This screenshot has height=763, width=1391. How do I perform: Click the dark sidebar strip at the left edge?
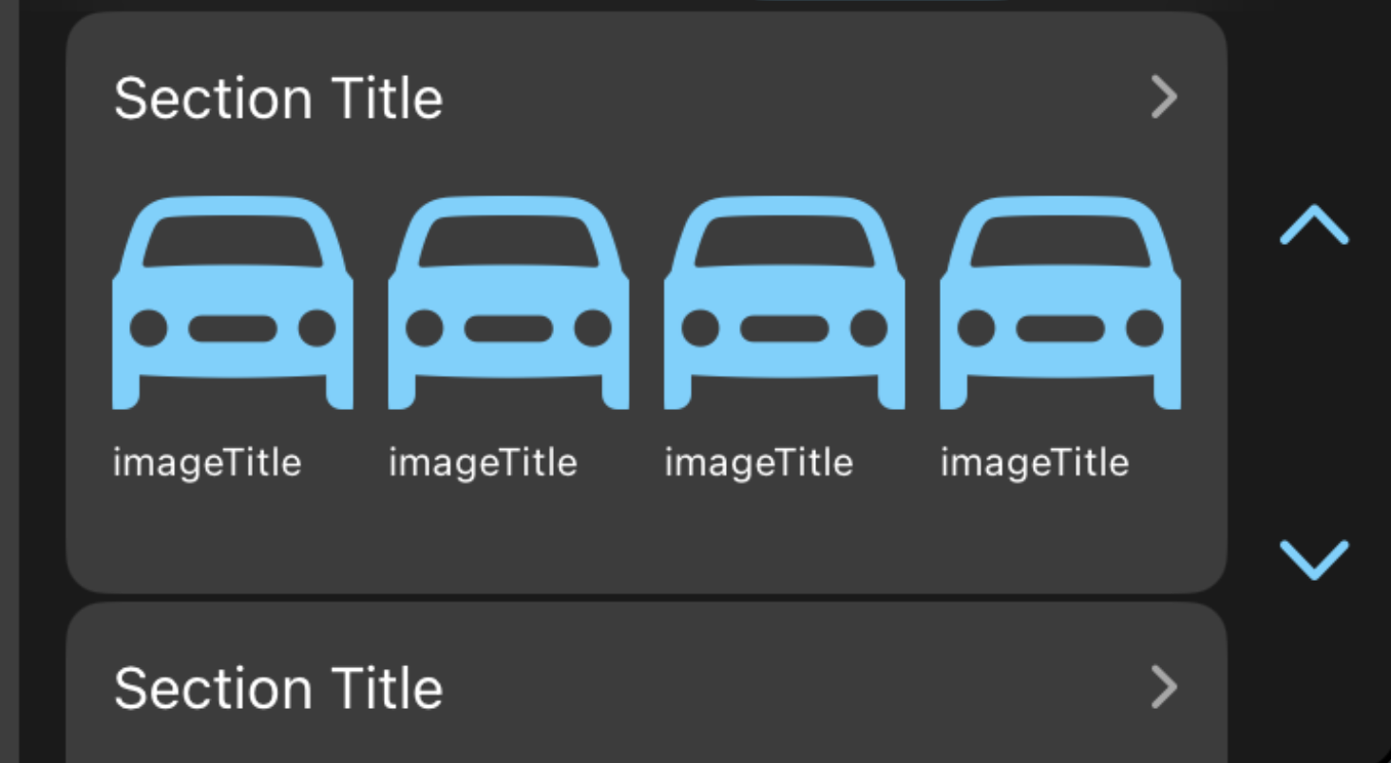click(10, 380)
